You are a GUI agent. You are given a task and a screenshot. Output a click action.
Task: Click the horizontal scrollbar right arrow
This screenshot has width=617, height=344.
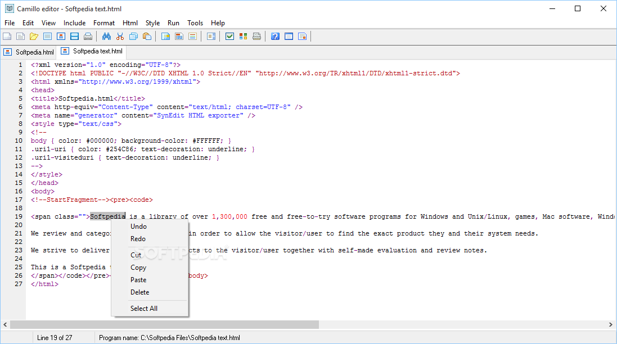(611, 325)
